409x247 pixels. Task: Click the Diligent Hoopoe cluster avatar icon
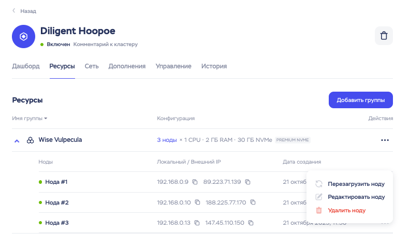pyautogui.click(x=23, y=37)
